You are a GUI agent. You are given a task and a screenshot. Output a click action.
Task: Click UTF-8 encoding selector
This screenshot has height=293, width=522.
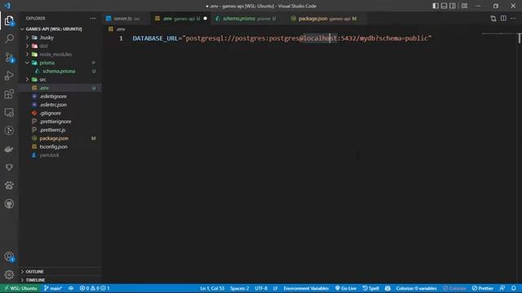pyautogui.click(x=261, y=288)
